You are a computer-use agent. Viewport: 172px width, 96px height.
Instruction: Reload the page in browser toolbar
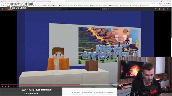coord(6,3)
